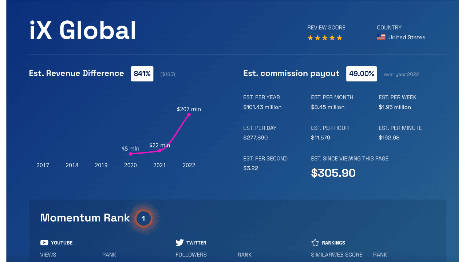This screenshot has height=262, width=466.
Task: Click the 'over year 2022' note
Action: point(401,74)
